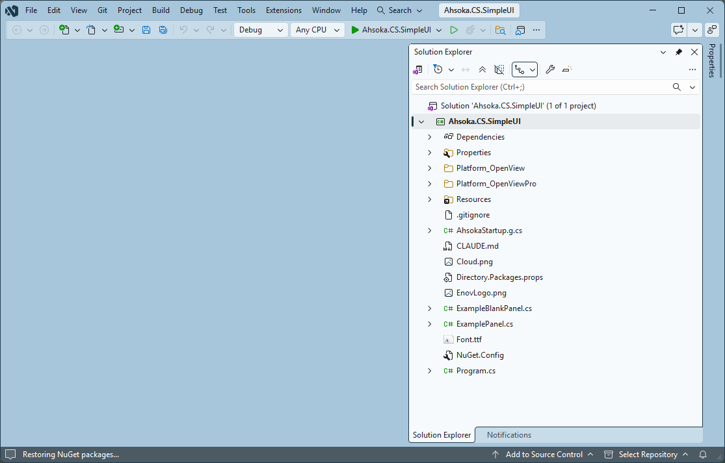Click the Search Solution Explorer input field
The height and width of the screenshot is (463, 725).
pos(540,87)
